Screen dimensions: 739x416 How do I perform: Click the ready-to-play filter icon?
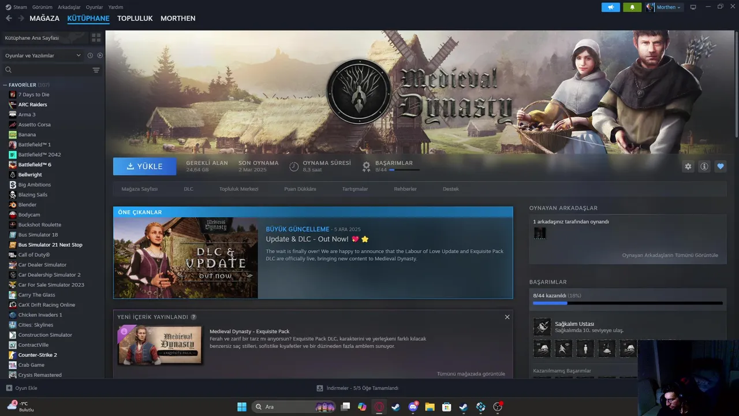point(100,55)
